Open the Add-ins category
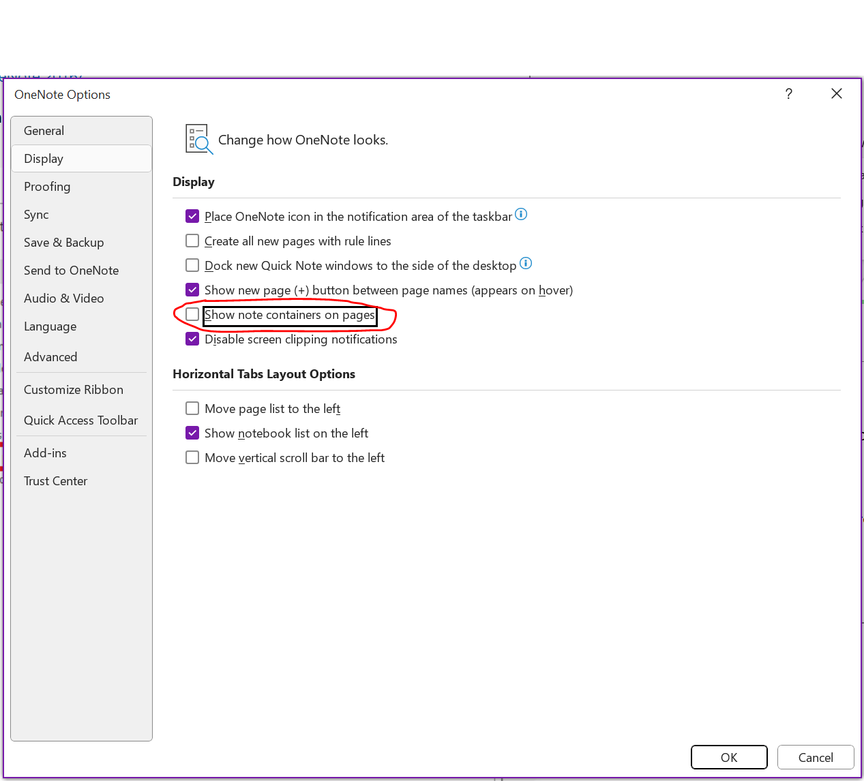The height and width of the screenshot is (781, 864). click(x=81, y=453)
